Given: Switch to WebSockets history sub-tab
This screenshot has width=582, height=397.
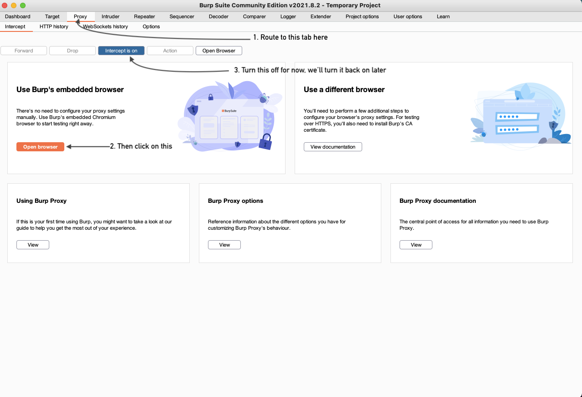Looking at the screenshot, I should (105, 26).
